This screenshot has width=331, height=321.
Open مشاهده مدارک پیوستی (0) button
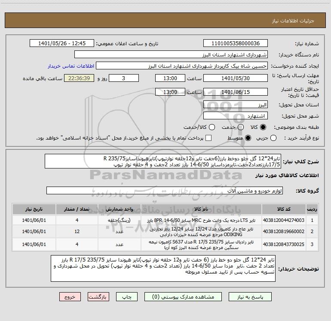(183, 297)
